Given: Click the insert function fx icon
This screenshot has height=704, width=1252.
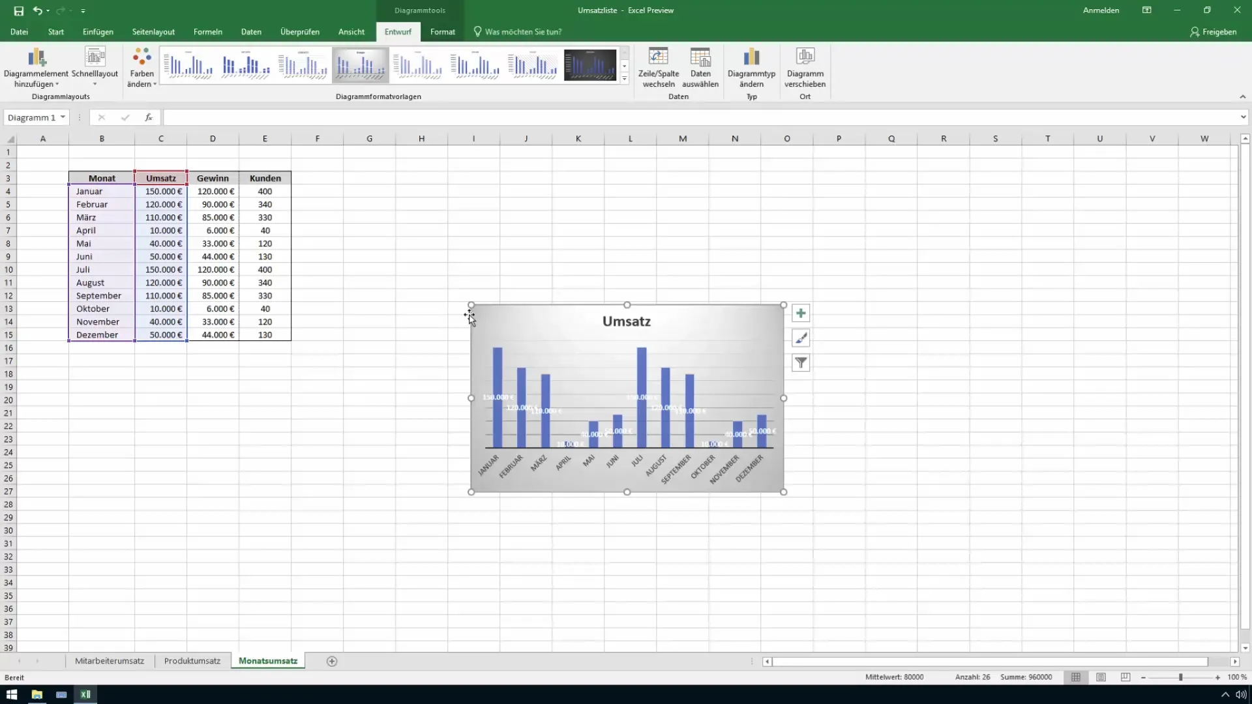Looking at the screenshot, I should 149,117.
